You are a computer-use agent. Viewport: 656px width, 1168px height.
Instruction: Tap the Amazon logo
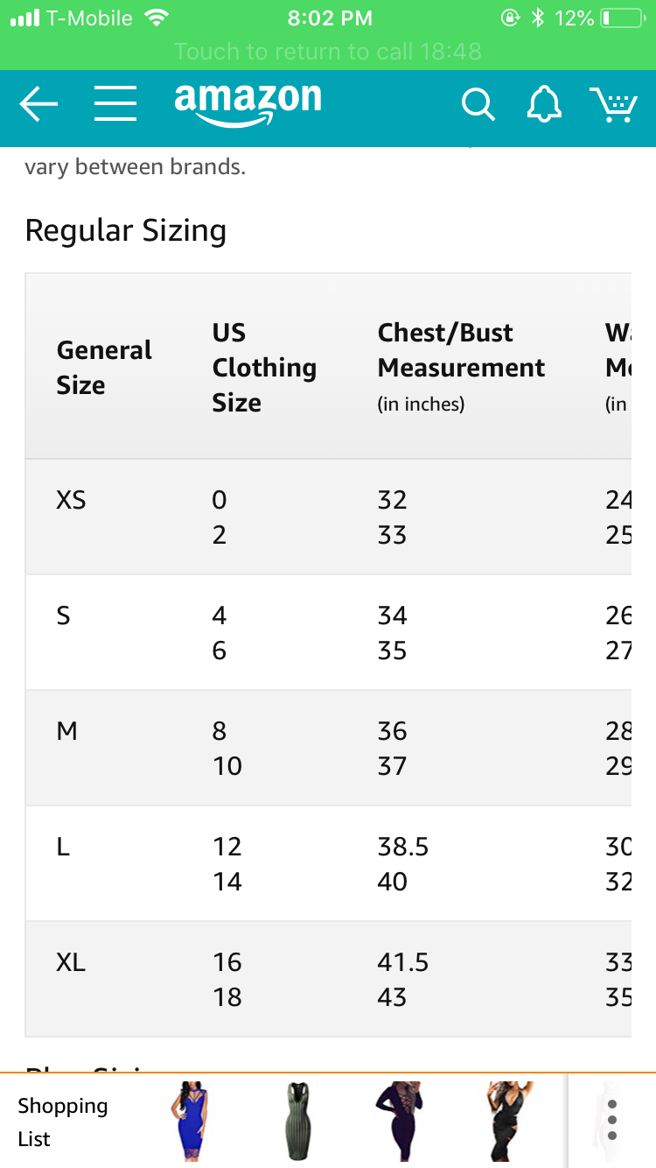248,103
